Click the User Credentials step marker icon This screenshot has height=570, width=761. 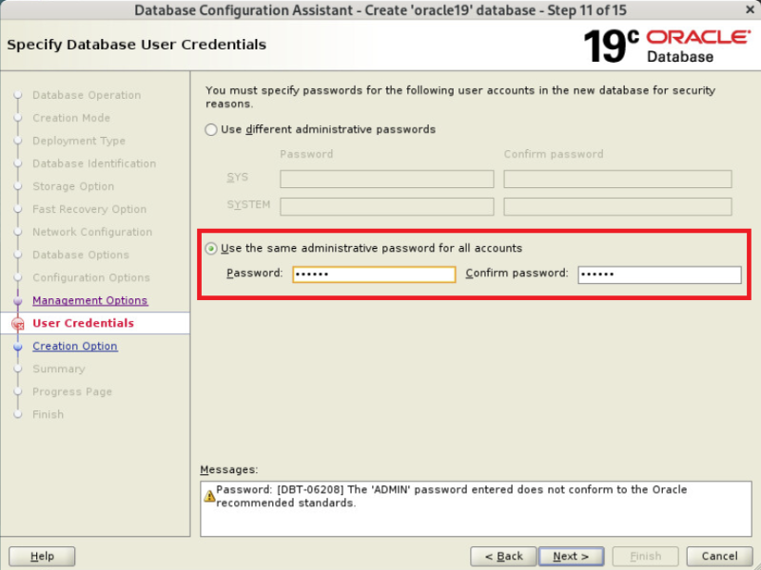[x=18, y=324]
